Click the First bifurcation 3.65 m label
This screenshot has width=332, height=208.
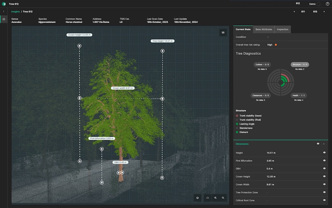[x=102, y=138]
